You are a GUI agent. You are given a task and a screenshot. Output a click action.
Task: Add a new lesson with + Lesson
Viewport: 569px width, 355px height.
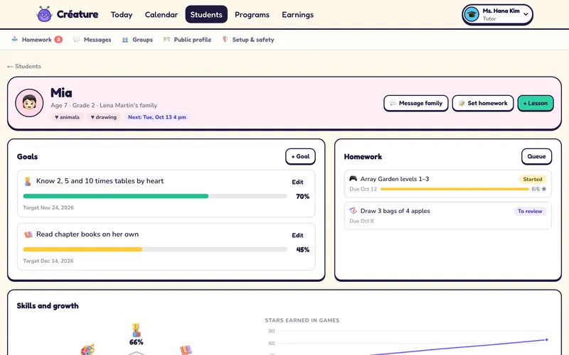click(536, 103)
